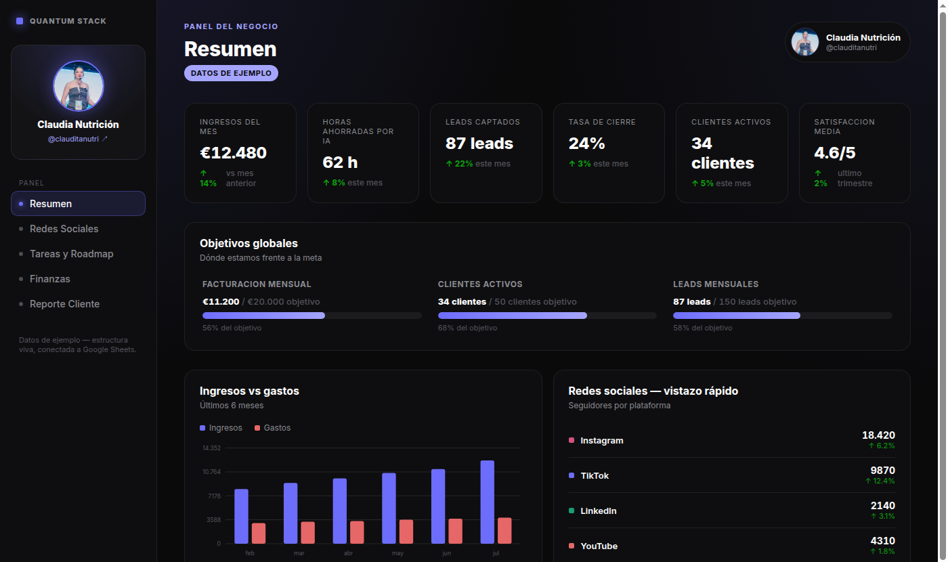Open the Claudia Nutrición account chip at the top right
This screenshot has width=948, height=562.
(x=848, y=42)
